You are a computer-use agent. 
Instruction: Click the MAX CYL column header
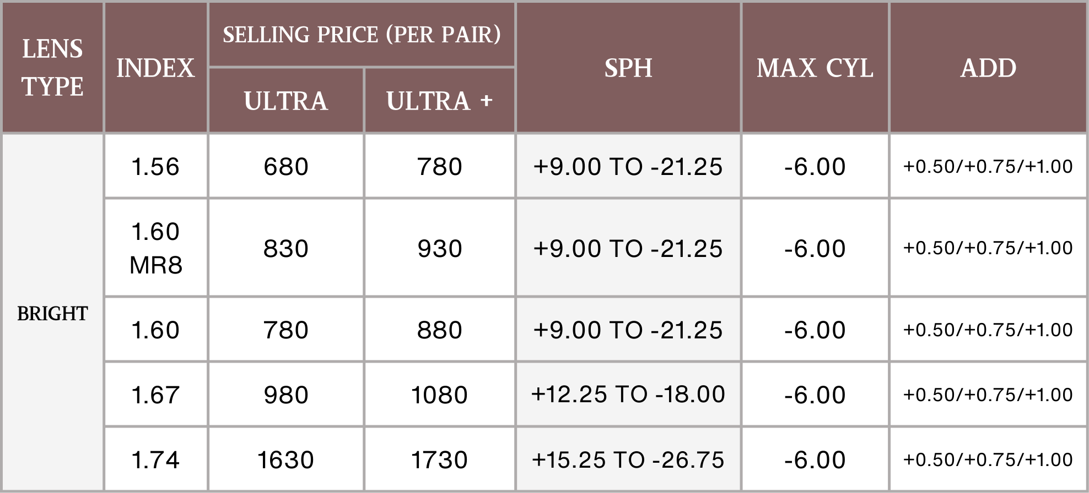[815, 68]
